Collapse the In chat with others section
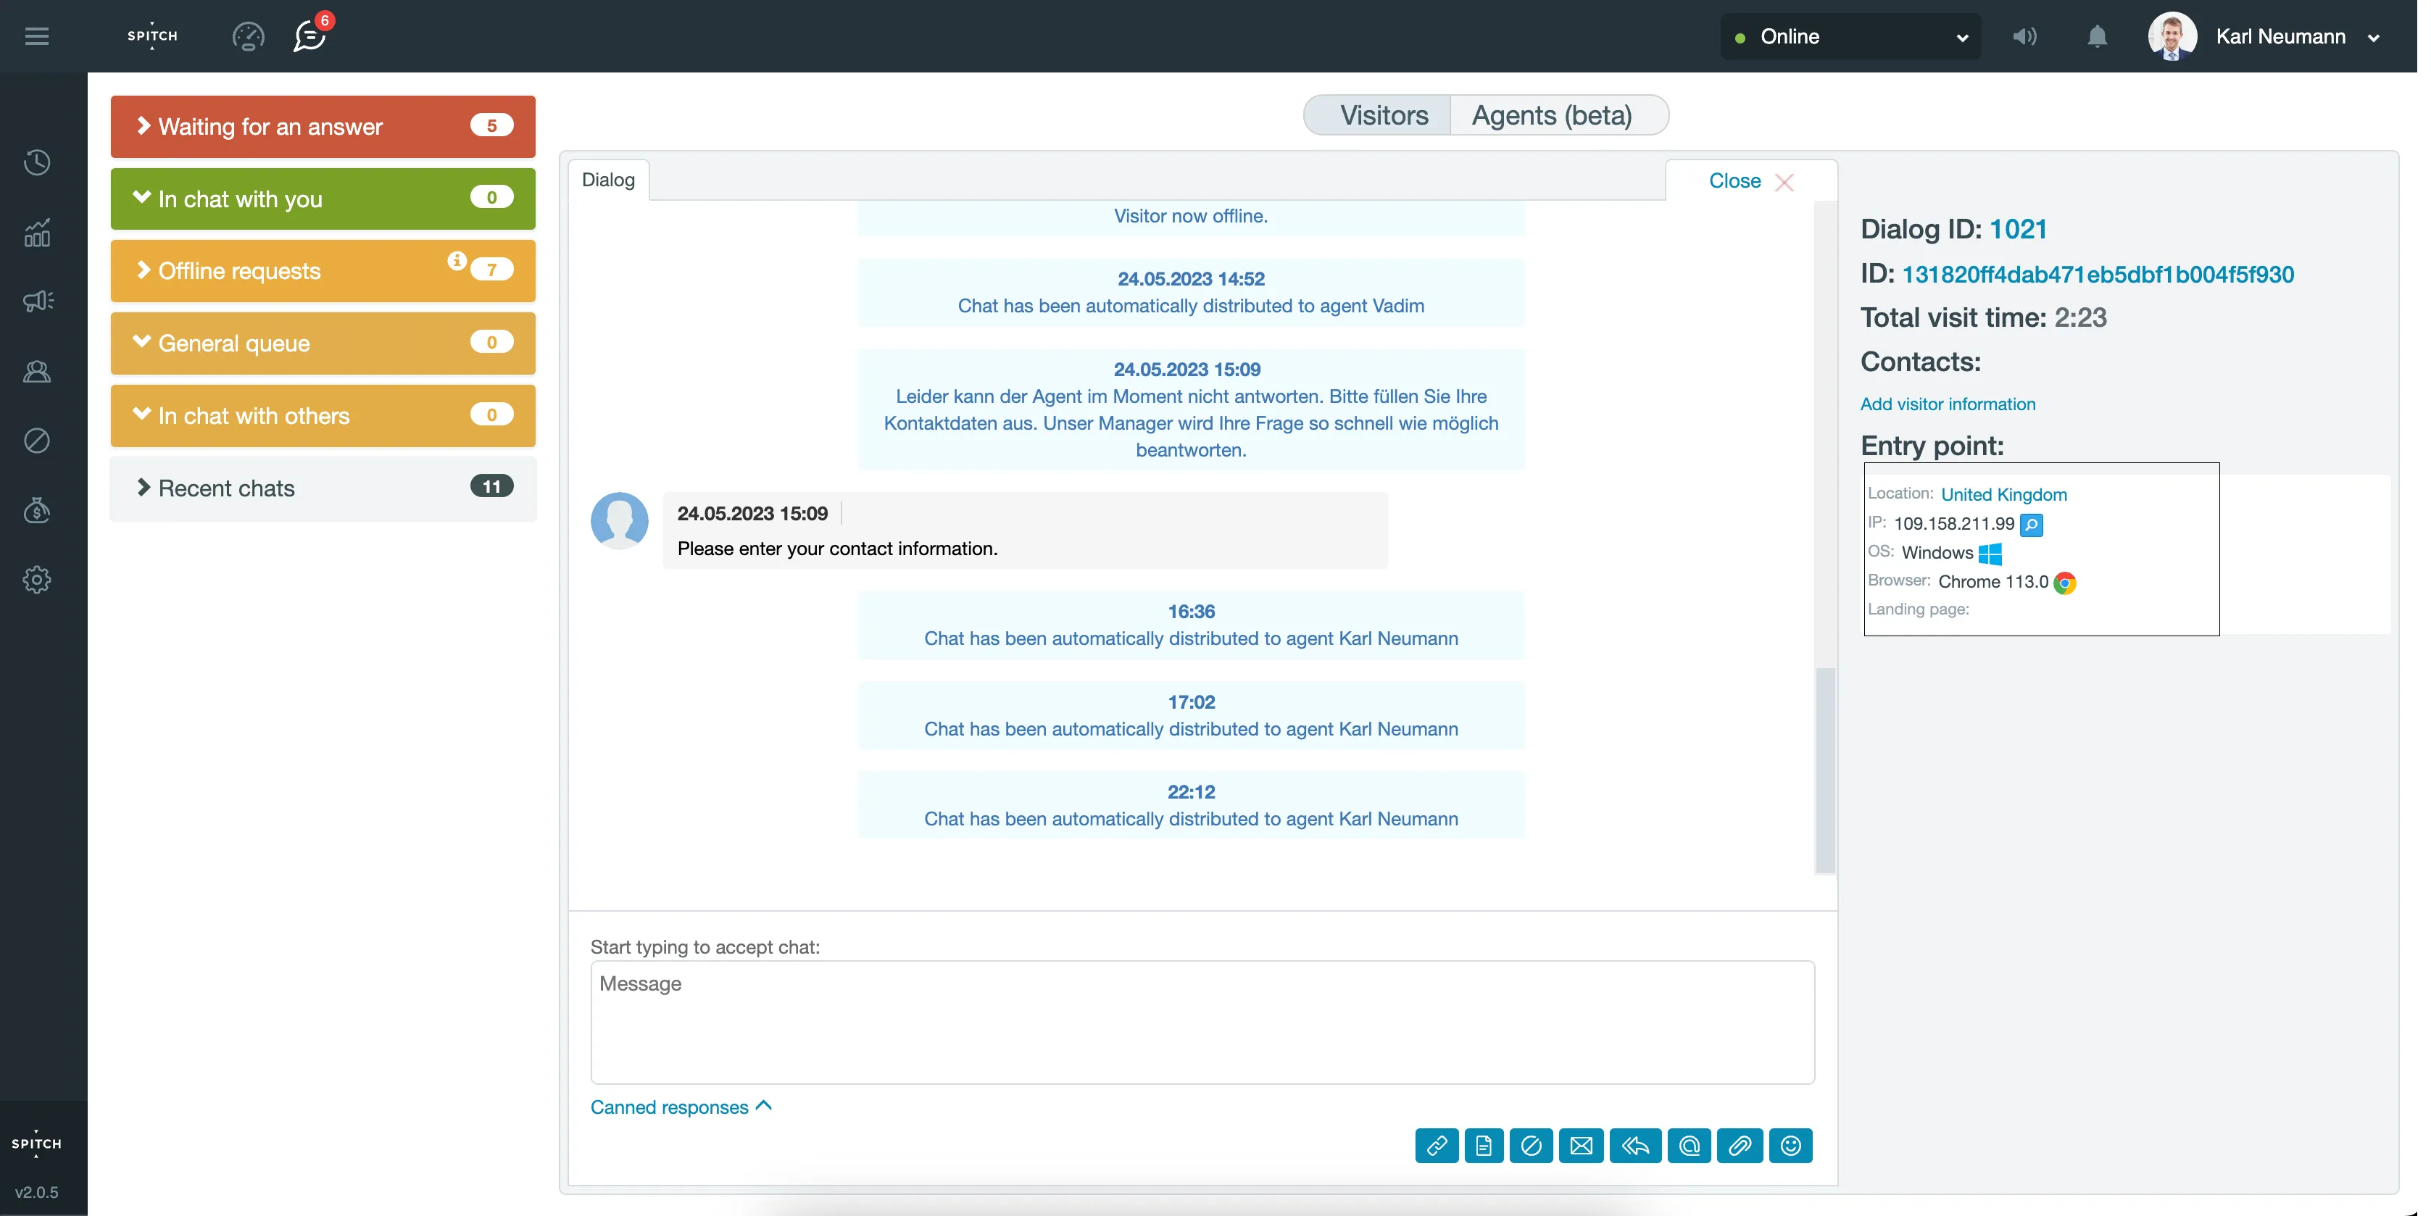The width and height of the screenshot is (2431, 1216). pos(323,415)
